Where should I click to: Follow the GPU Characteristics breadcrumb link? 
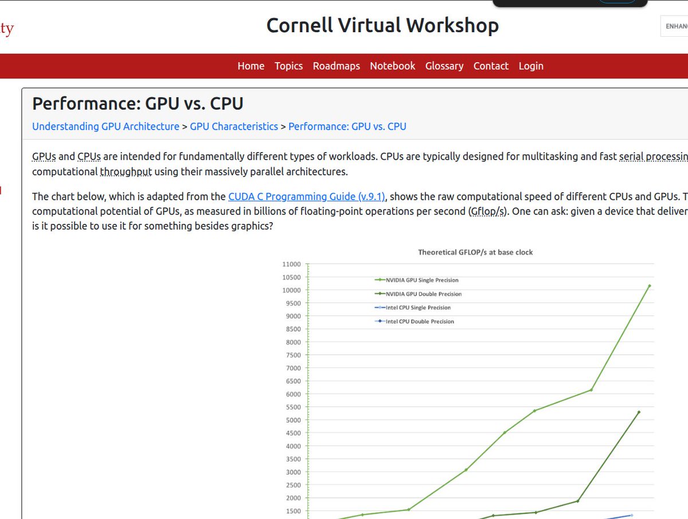point(234,126)
